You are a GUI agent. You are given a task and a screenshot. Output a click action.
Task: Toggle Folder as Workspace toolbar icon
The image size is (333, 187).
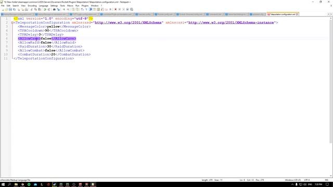(x=106, y=9)
